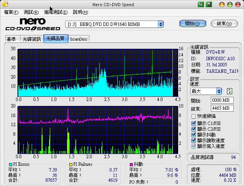Click the position value 4464 MB
This screenshot has height=186, width=244.
(x=228, y=175)
